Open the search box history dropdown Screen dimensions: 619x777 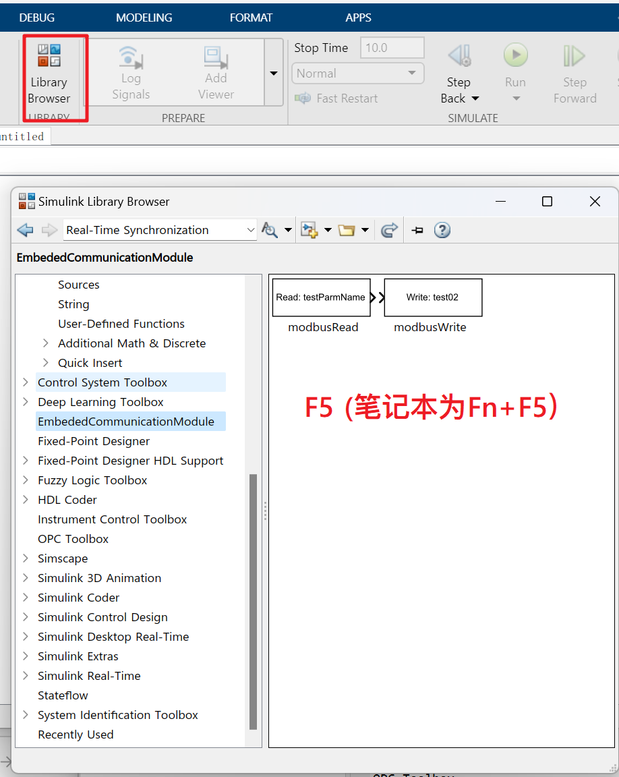coord(251,230)
